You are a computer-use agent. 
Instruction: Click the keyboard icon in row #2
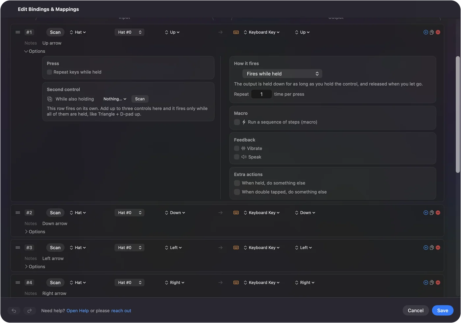point(236,213)
